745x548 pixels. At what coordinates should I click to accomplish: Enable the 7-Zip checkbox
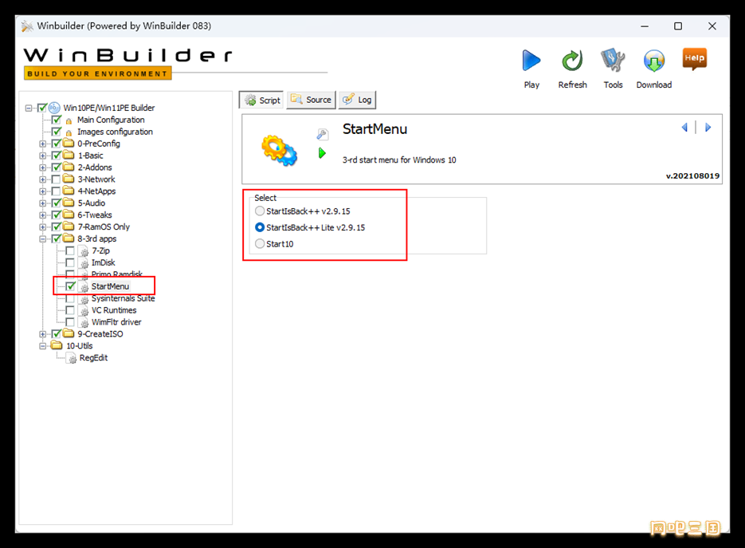70,250
